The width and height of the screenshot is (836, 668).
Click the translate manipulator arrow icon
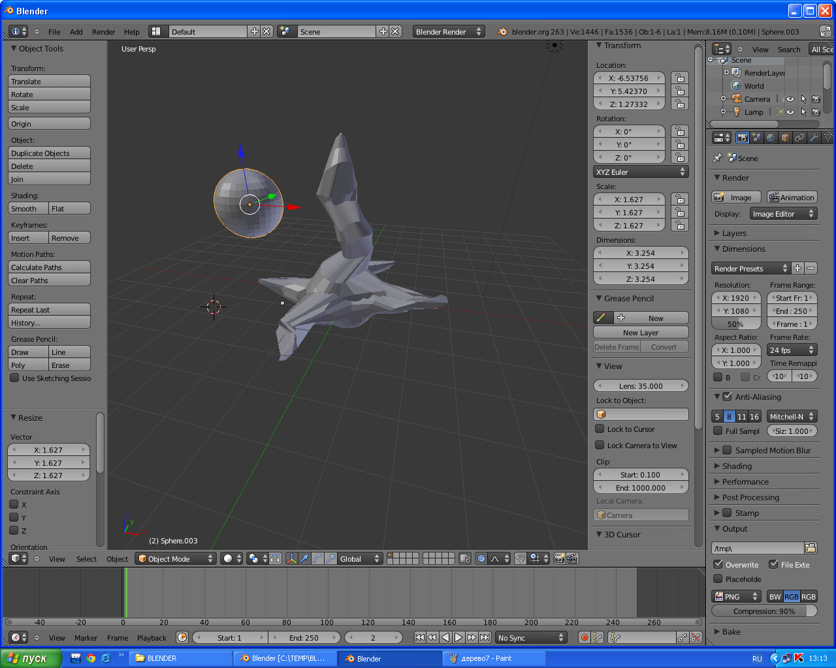pyautogui.click(x=304, y=558)
